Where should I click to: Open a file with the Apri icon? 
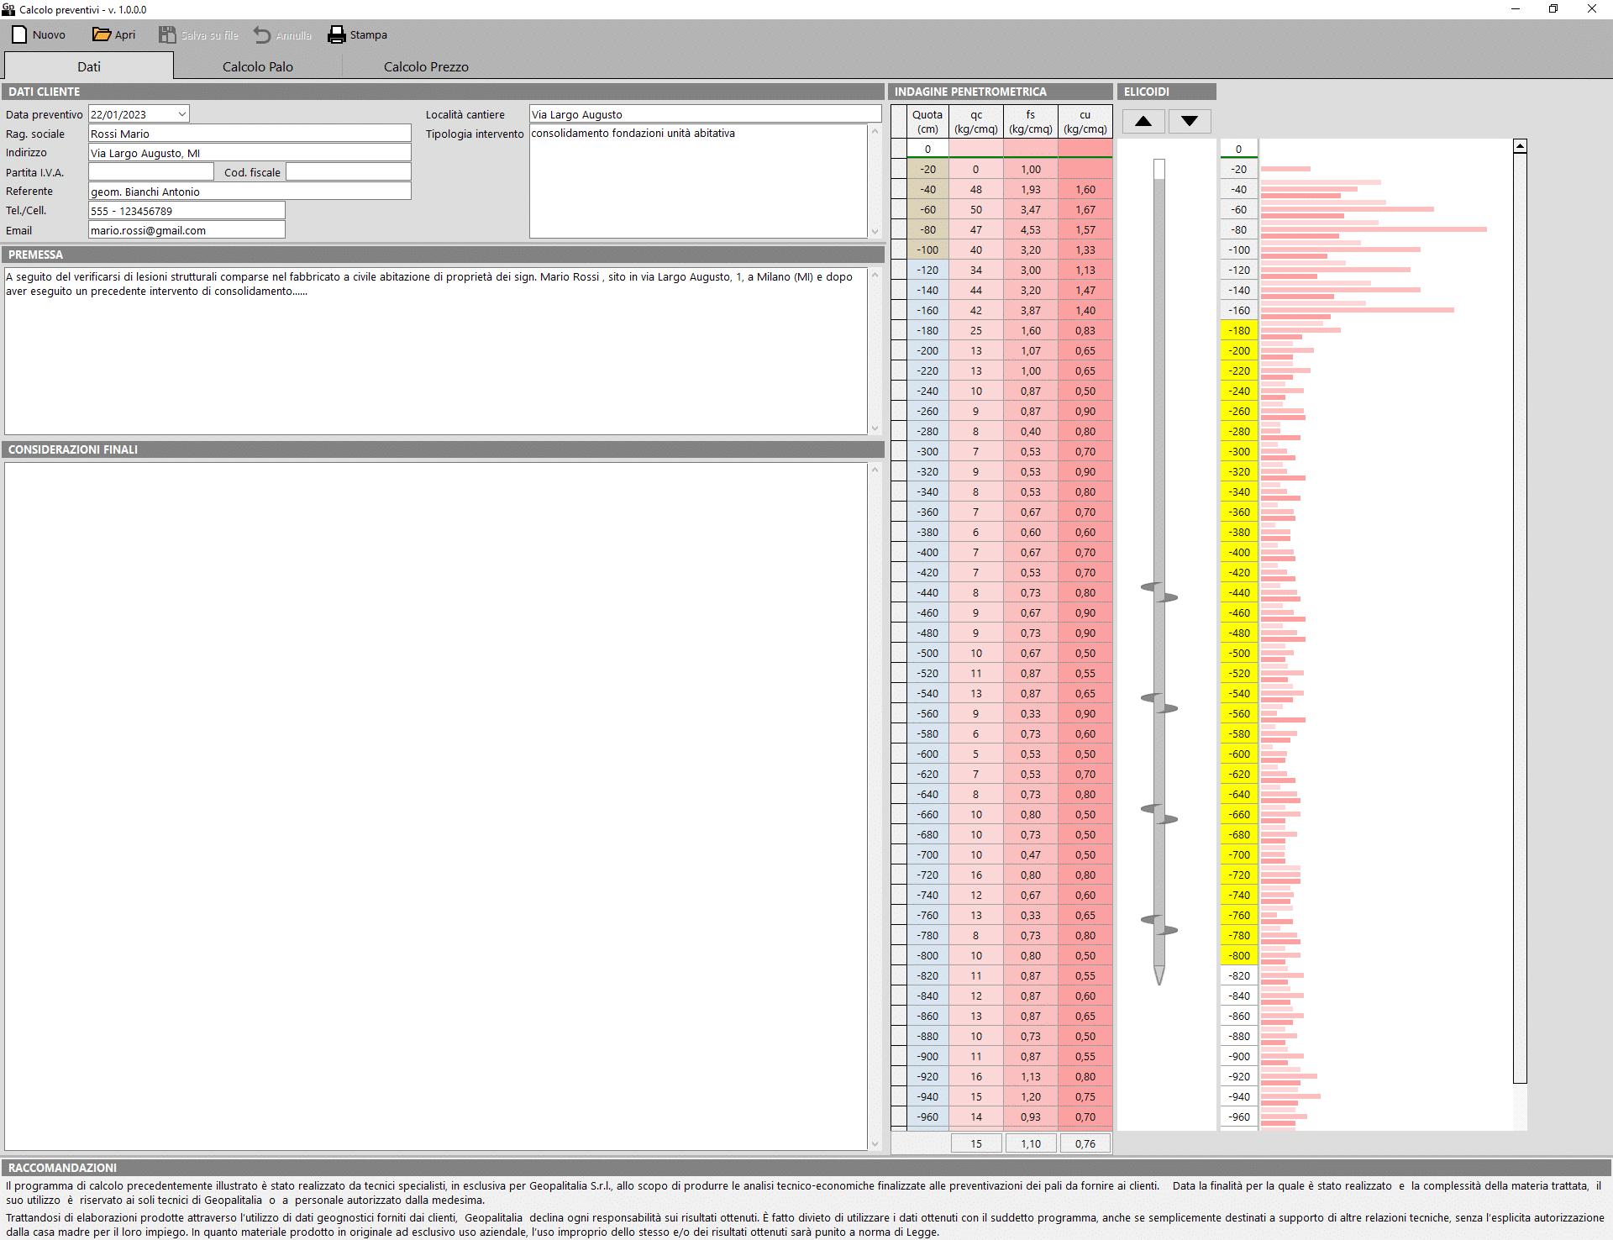(x=101, y=34)
